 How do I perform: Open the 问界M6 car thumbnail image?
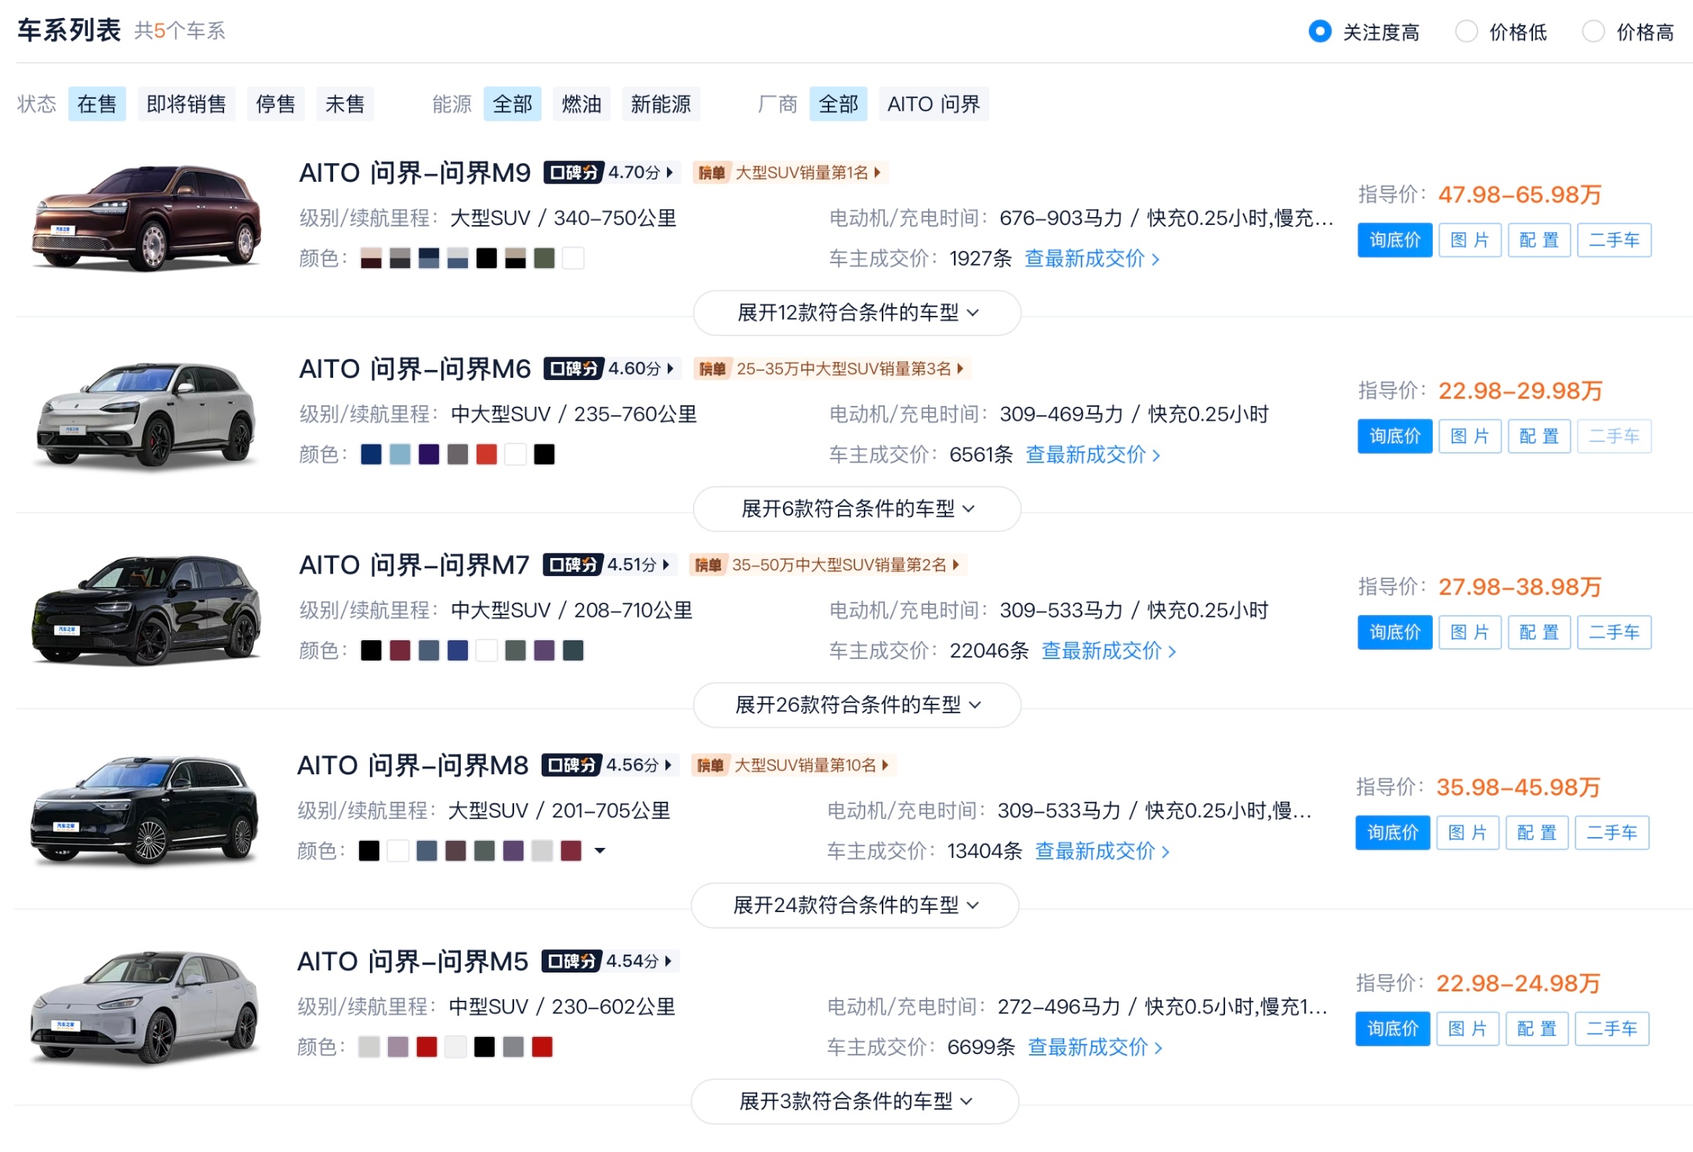[x=147, y=415]
